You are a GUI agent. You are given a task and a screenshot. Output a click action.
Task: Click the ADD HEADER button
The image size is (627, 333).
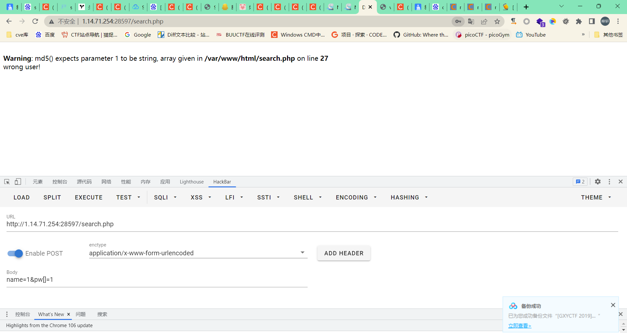click(344, 253)
